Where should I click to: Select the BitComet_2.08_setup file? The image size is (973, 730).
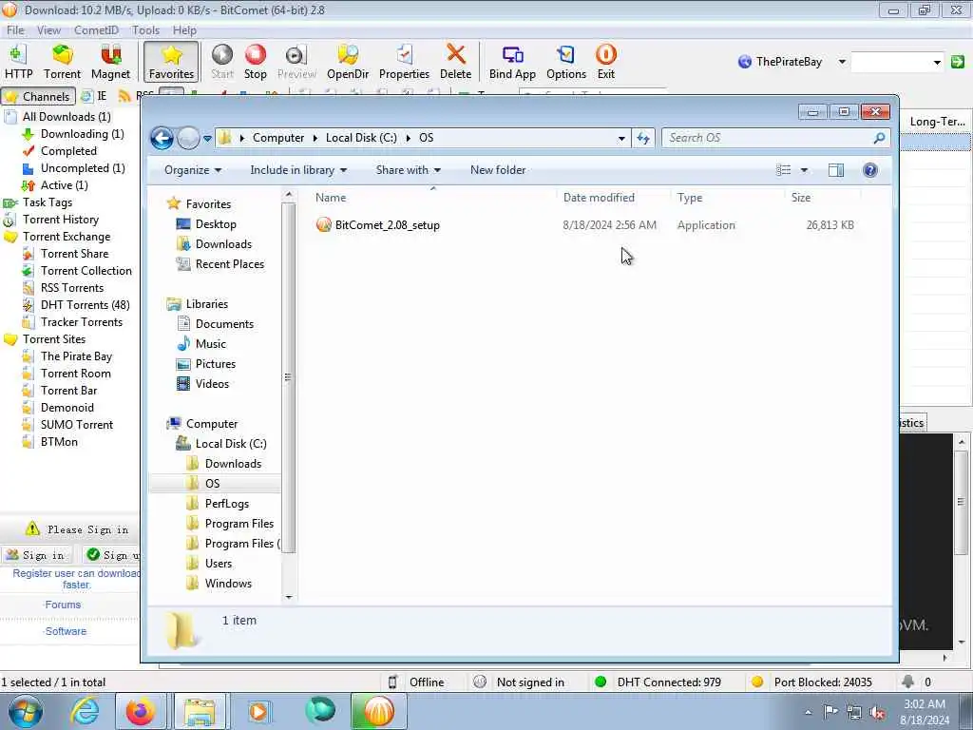click(x=388, y=225)
